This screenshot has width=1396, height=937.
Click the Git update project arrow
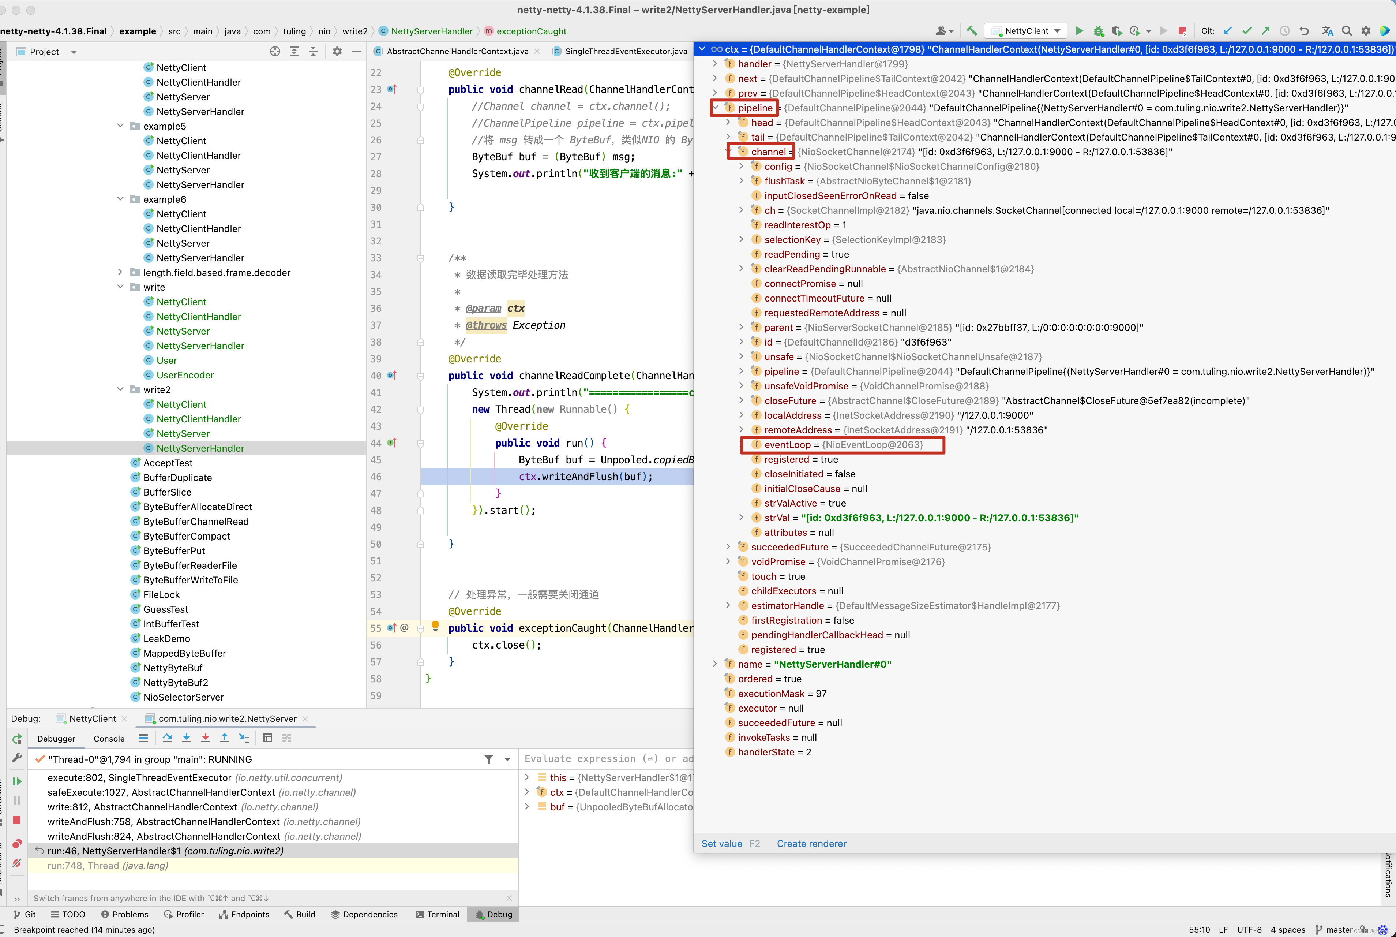1228,31
